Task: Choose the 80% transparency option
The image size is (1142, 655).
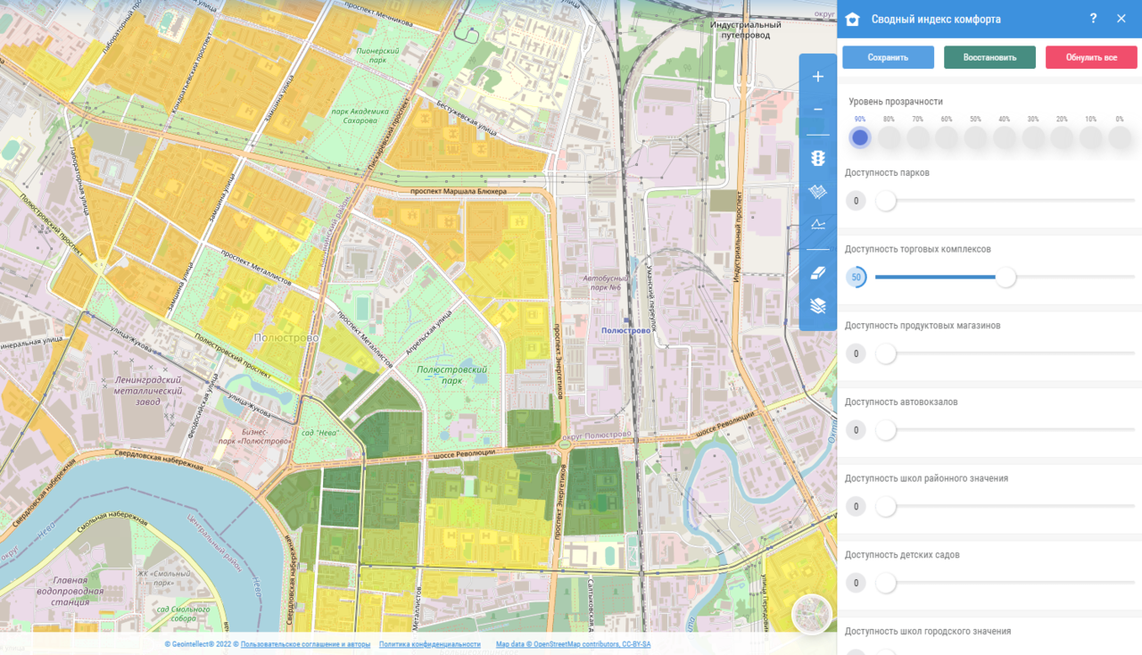Action: pos(889,137)
